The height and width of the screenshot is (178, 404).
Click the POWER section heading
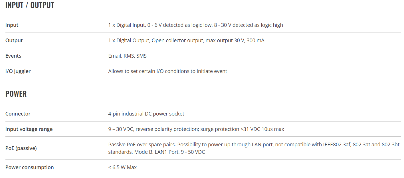click(16, 94)
